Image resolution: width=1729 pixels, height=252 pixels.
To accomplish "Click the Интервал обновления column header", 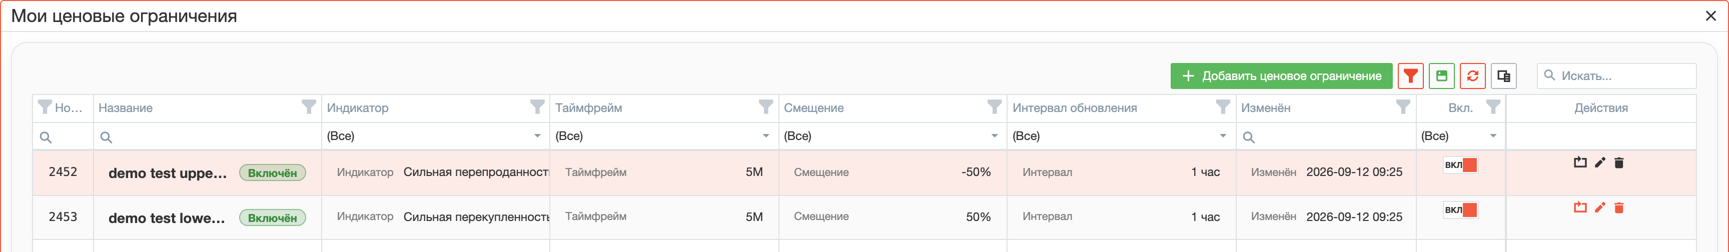I will coord(1075,108).
